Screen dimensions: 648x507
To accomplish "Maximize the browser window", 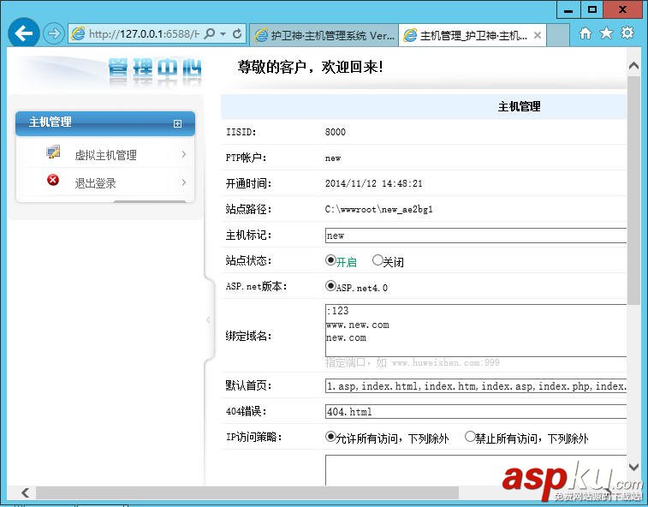I will (x=592, y=10).
